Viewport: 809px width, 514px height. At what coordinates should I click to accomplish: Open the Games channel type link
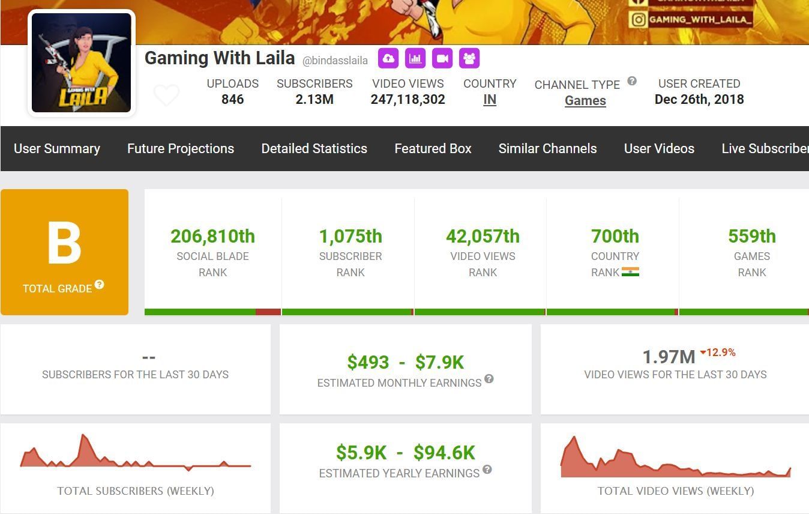click(585, 101)
